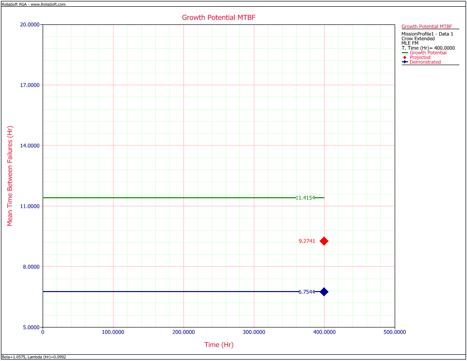Click the 11.4154 growth potential value label
The height and width of the screenshot is (361, 467).
[305, 198]
